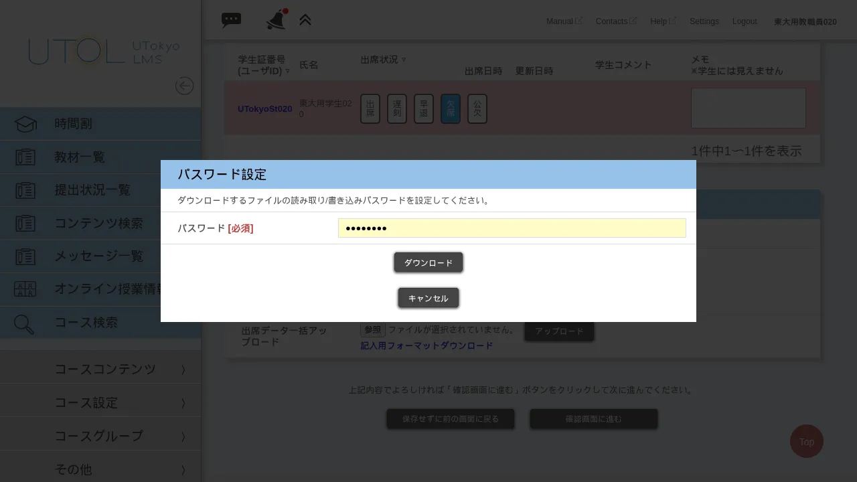Open the 記入用フォーマットダウンロード link
This screenshot has height=482, width=857.
tap(426, 345)
